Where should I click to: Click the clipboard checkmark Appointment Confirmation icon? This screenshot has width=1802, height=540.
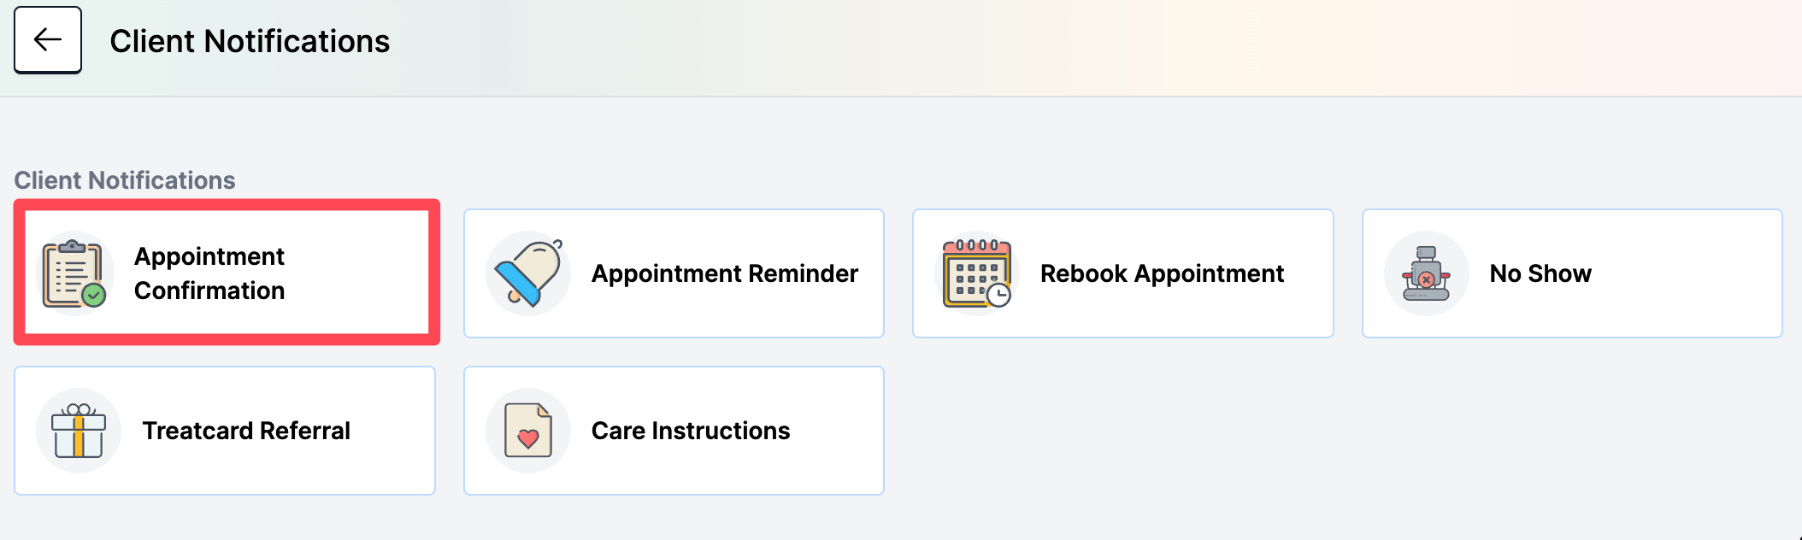click(74, 273)
